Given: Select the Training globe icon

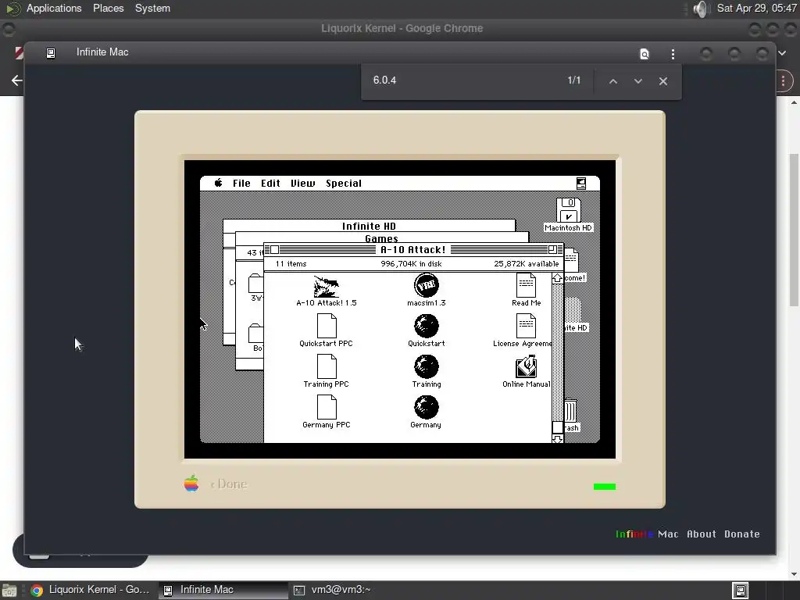Looking at the screenshot, I should pyautogui.click(x=426, y=367).
